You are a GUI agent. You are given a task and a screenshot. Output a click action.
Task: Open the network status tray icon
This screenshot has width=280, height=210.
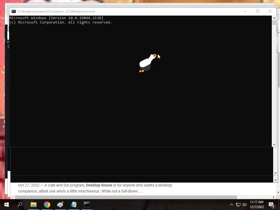click(238, 205)
